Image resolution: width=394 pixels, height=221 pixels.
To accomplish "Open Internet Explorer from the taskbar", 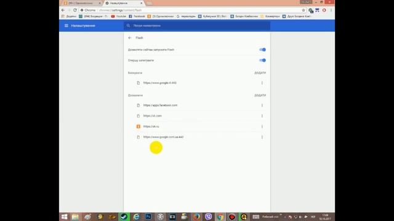I will [x=136, y=217].
